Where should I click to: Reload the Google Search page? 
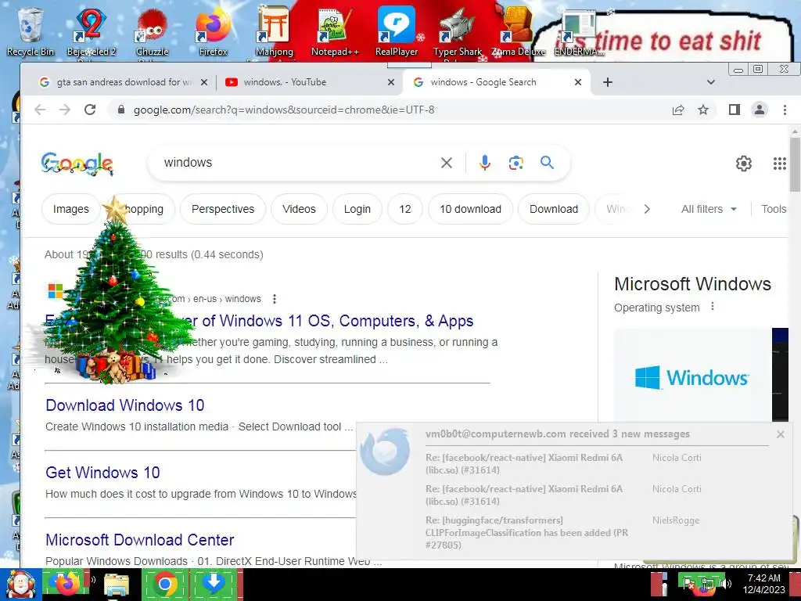(90, 110)
